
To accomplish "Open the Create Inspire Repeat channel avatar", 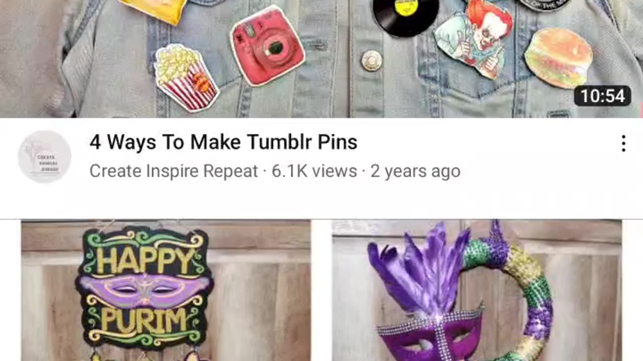I will pos(44,156).
